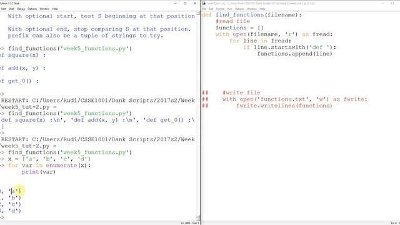Click the 'for var in enumerate(x):' line

[x=49, y=166]
